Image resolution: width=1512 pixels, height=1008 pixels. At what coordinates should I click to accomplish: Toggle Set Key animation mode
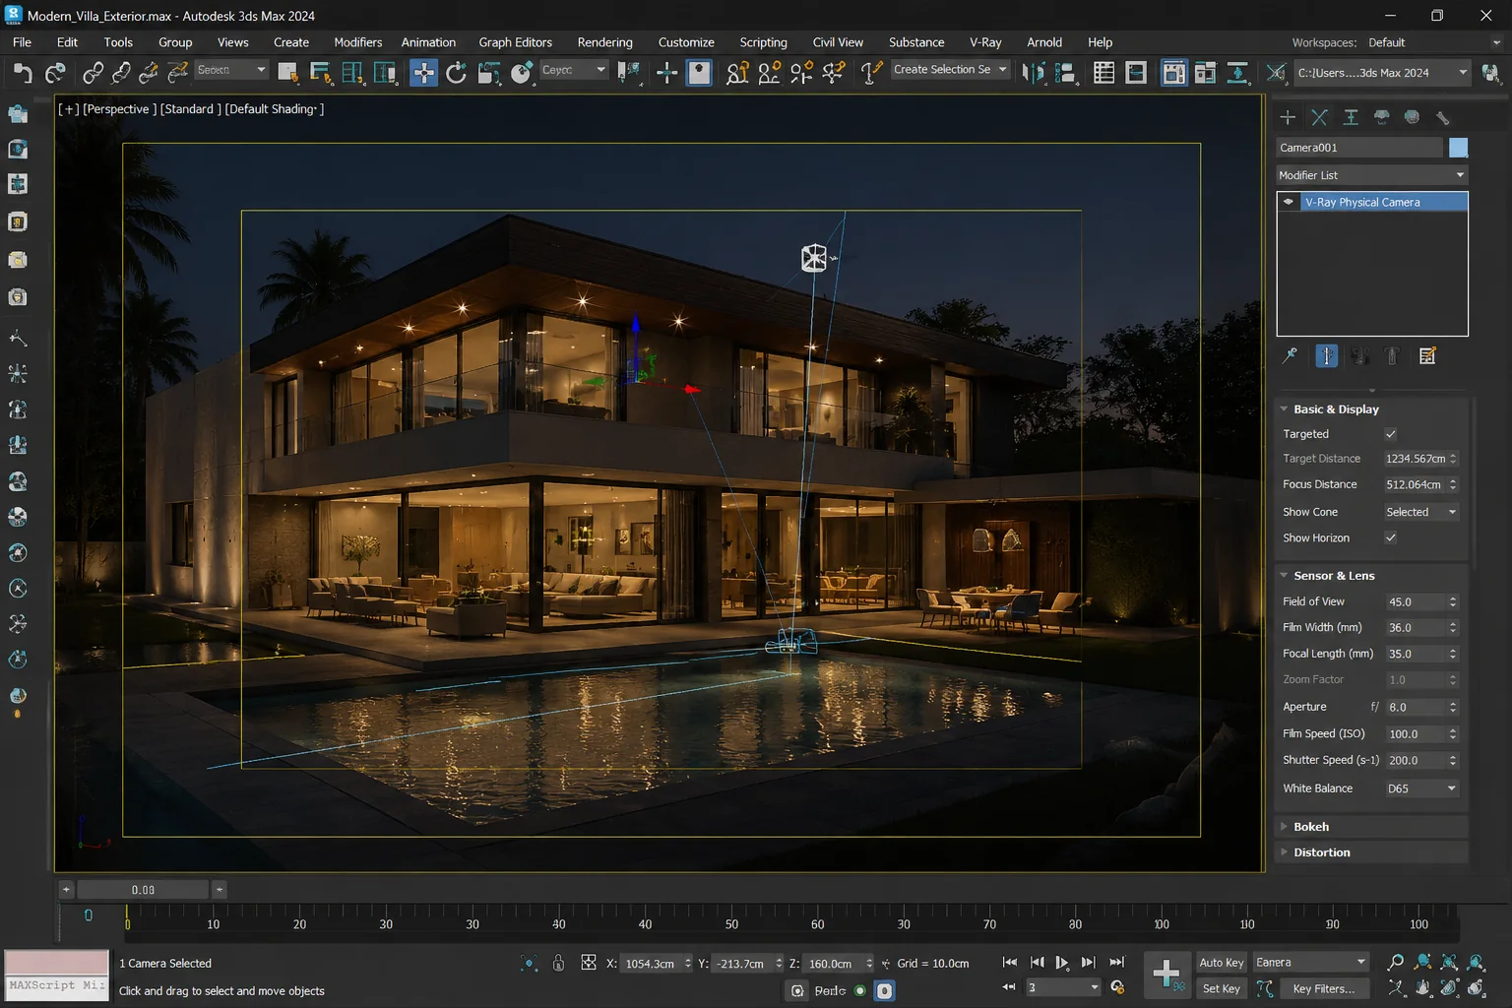tap(1222, 988)
